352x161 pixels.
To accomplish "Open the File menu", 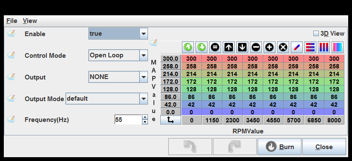I will pos(12,21).
